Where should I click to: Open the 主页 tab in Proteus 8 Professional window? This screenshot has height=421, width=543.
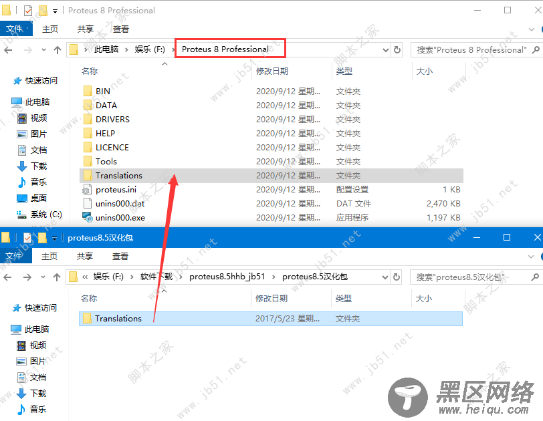[x=50, y=29]
